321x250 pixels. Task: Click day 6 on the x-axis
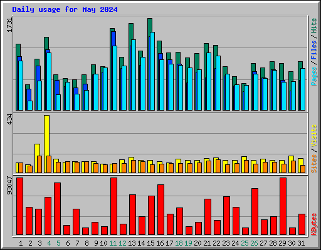pos(68,243)
